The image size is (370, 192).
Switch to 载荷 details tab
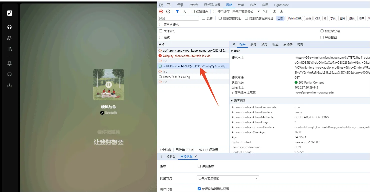253,44
